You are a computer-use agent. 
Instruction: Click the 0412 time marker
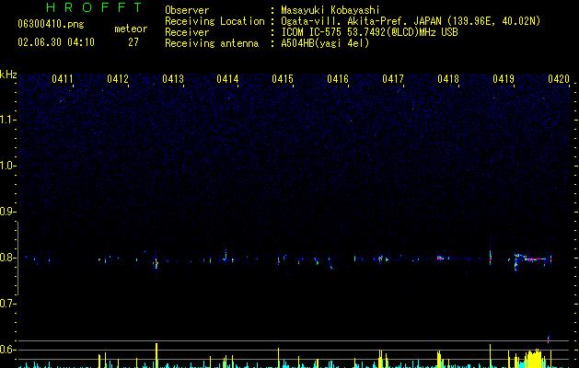118,79
